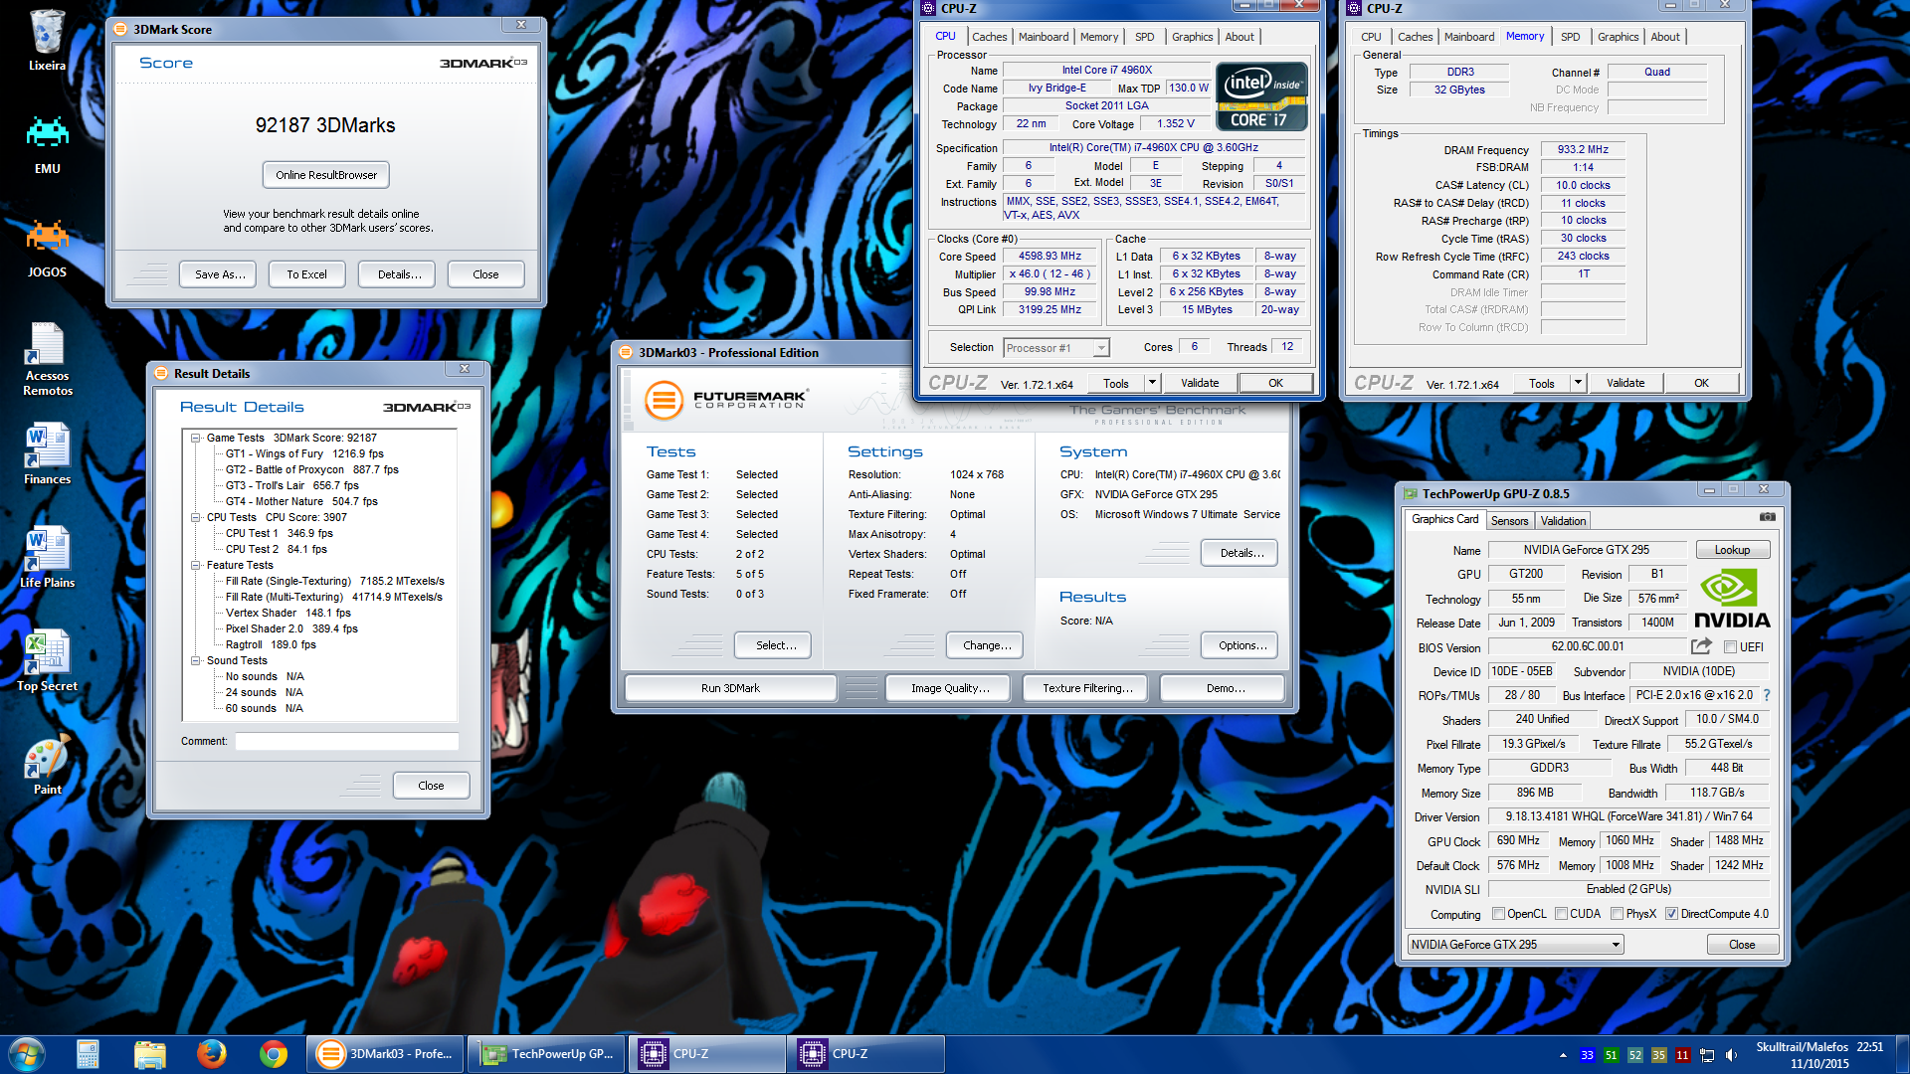
Task: Switch to the Validation tab in GPU-Z
Action: coord(1563,521)
